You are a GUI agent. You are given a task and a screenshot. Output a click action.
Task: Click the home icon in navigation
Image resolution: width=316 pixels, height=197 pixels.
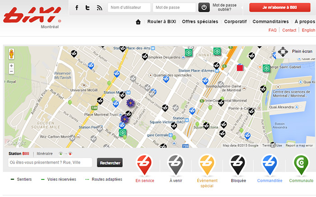138,22
